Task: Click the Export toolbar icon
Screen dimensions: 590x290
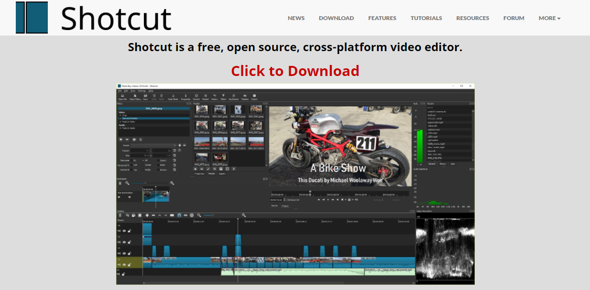Action: coord(254,97)
